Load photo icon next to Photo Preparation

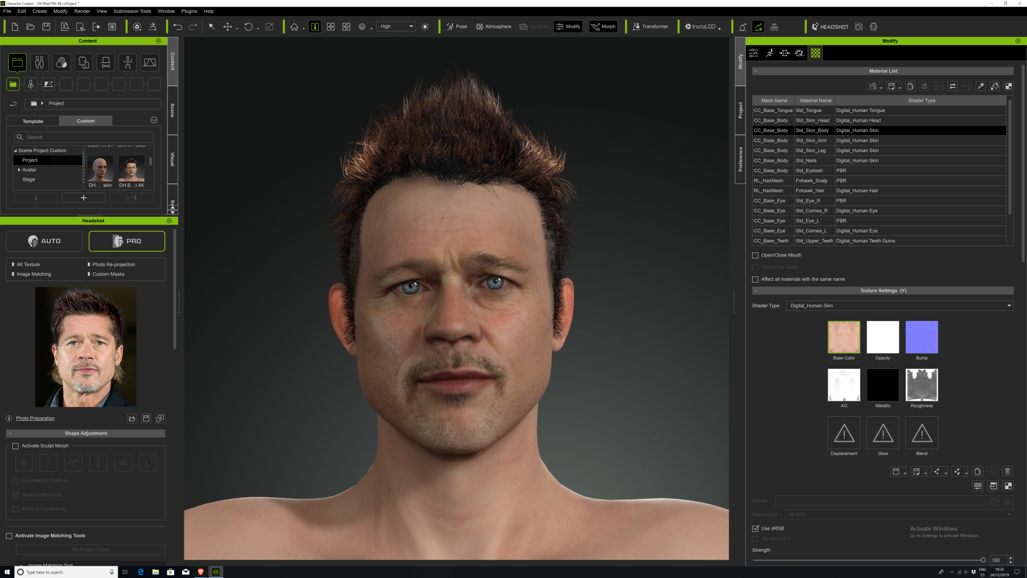pyautogui.click(x=132, y=419)
